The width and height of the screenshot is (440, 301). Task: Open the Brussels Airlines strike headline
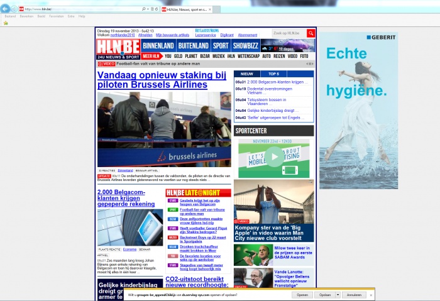click(162, 80)
